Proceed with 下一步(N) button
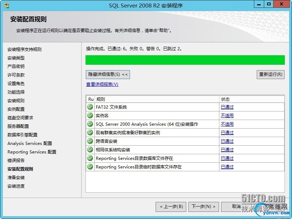The image size is (292, 219). (x=204, y=207)
